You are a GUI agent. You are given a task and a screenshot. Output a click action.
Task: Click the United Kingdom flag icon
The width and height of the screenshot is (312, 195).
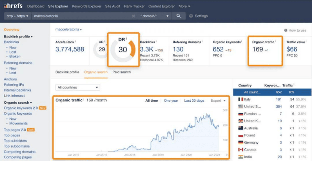pos(241,121)
